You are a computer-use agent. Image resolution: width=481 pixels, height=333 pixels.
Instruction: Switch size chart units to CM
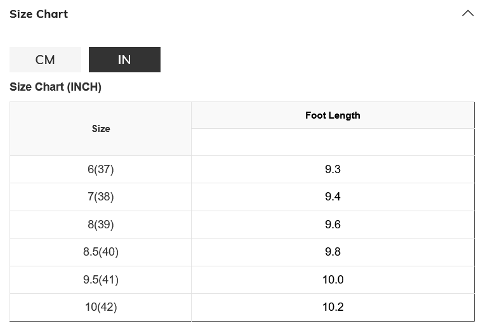(x=45, y=60)
